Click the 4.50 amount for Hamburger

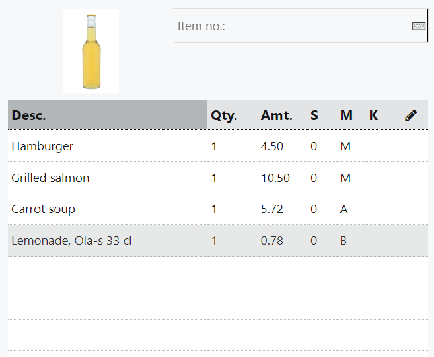(x=271, y=146)
